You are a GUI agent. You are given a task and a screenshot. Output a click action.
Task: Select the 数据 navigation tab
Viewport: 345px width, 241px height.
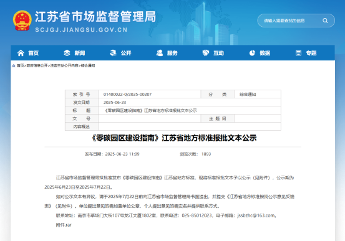(x=265, y=53)
